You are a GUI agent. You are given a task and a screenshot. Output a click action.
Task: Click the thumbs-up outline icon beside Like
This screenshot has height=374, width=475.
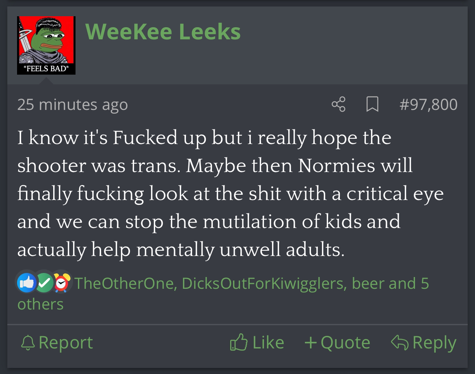[x=239, y=342]
